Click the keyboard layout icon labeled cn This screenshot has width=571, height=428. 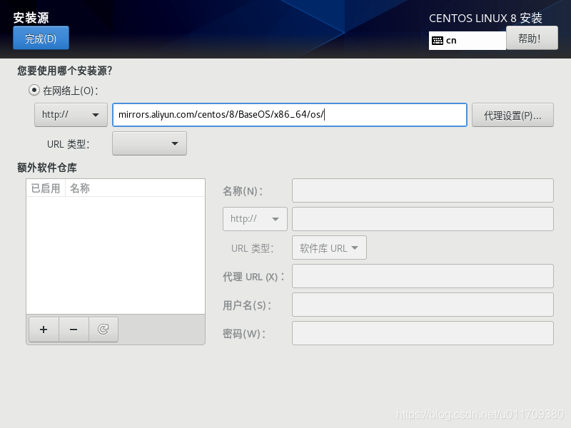tap(438, 41)
